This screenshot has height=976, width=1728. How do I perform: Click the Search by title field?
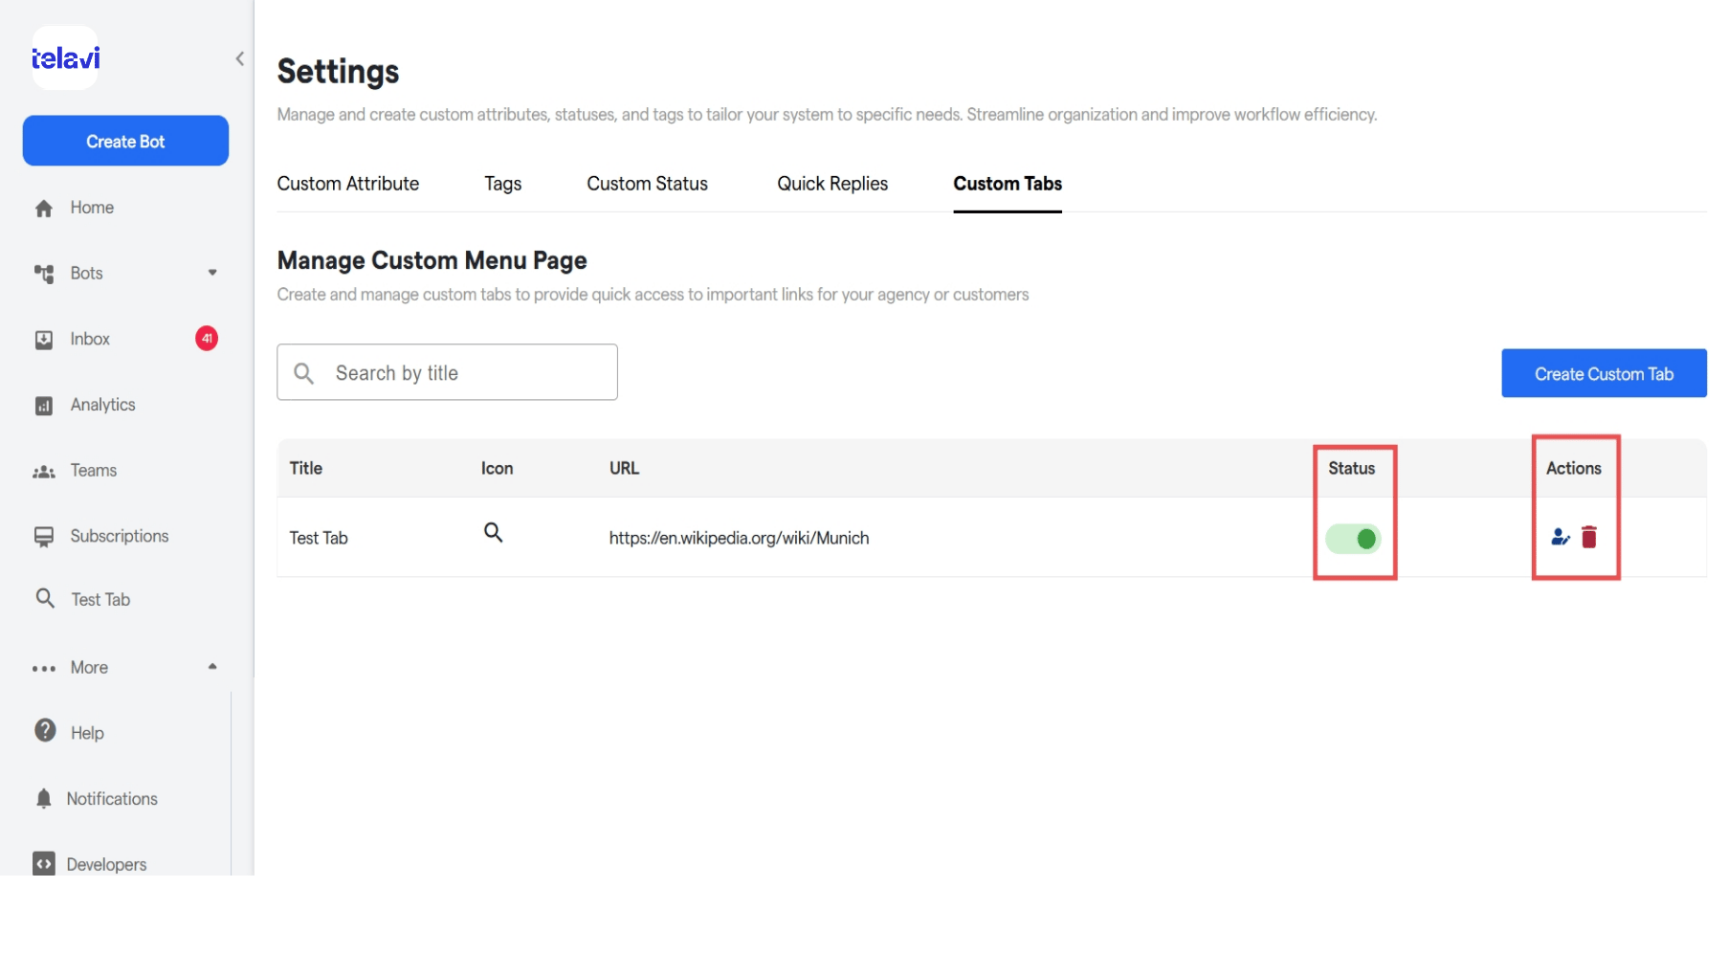pyautogui.click(x=447, y=372)
